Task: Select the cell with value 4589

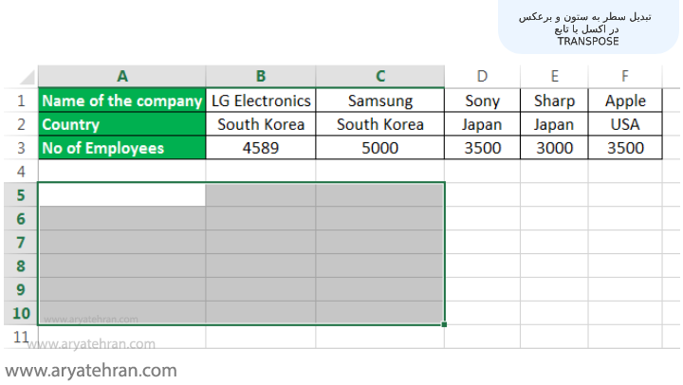Action: (x=261, y=148)
